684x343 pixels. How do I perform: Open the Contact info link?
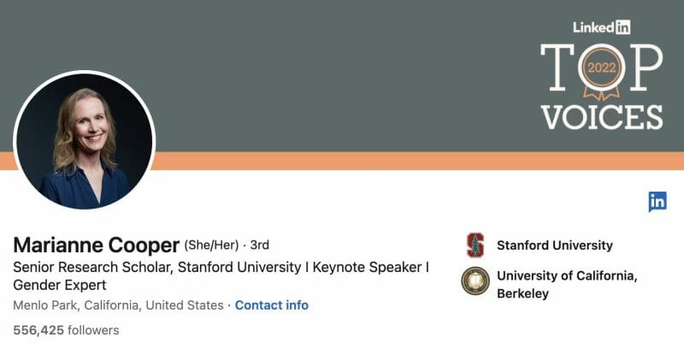click(x=271, y=305)
